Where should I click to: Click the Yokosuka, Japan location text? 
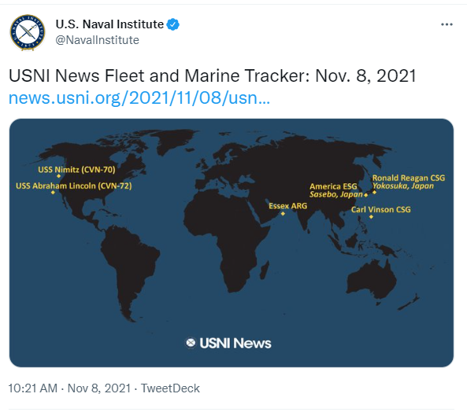pos(403,186)
